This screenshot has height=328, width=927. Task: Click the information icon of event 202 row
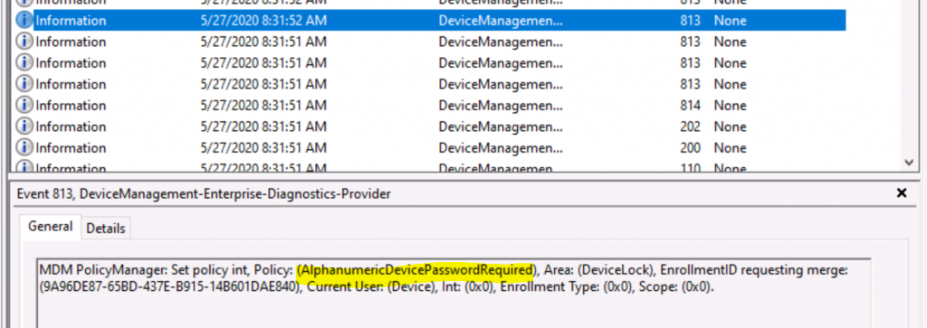(x=24, y=127)
